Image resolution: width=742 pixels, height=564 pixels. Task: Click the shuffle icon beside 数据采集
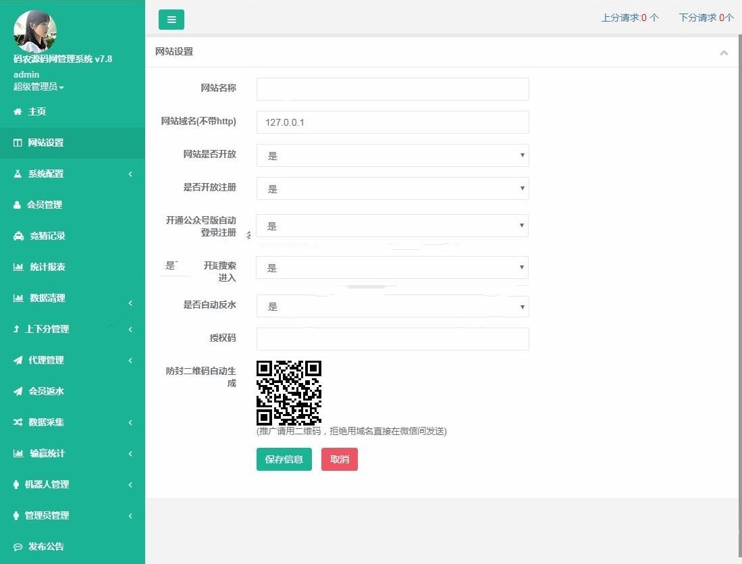pyautogui.click(x=18, y=422)
